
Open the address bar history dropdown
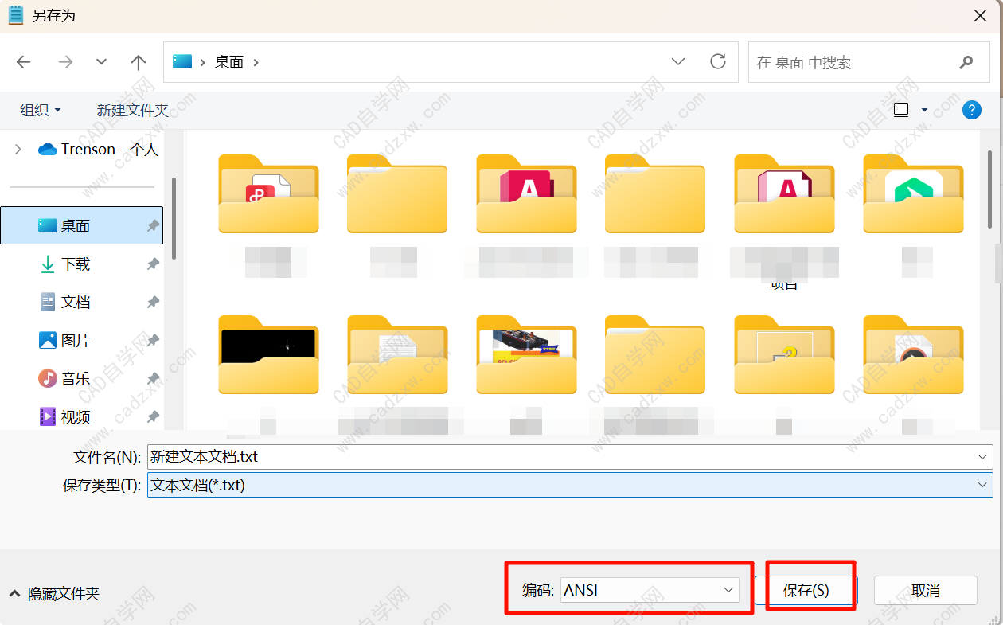click(678, 61)
